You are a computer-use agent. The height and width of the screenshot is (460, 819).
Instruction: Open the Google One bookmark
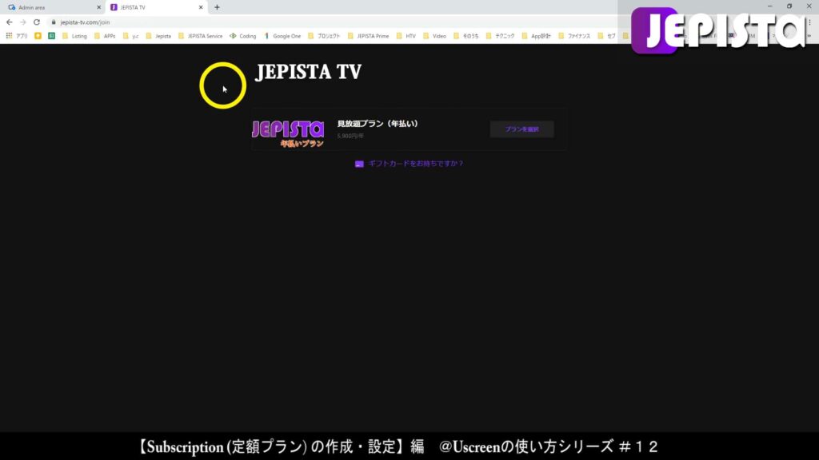click(282, 36)
